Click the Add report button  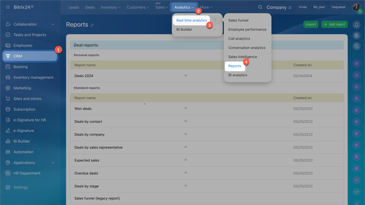(334, 24)
